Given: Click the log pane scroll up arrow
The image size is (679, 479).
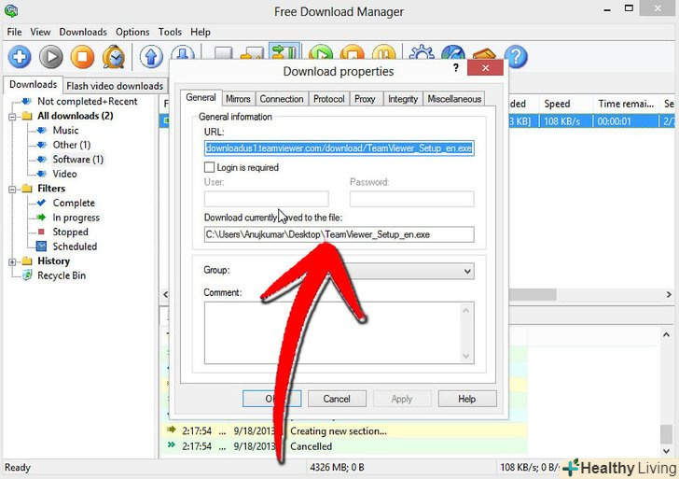Looking at the screenshot, I should (x=666, y=334).
